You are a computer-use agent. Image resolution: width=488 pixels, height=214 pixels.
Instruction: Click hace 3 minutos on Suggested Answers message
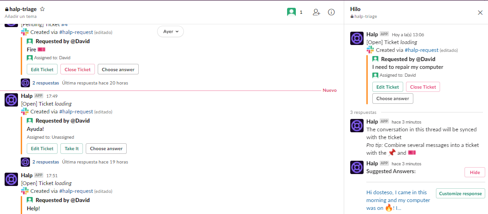click(406, 164)
